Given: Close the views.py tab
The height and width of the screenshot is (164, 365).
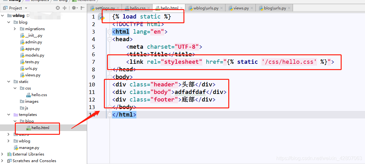Looking at the screenshot, I should 252,8.
